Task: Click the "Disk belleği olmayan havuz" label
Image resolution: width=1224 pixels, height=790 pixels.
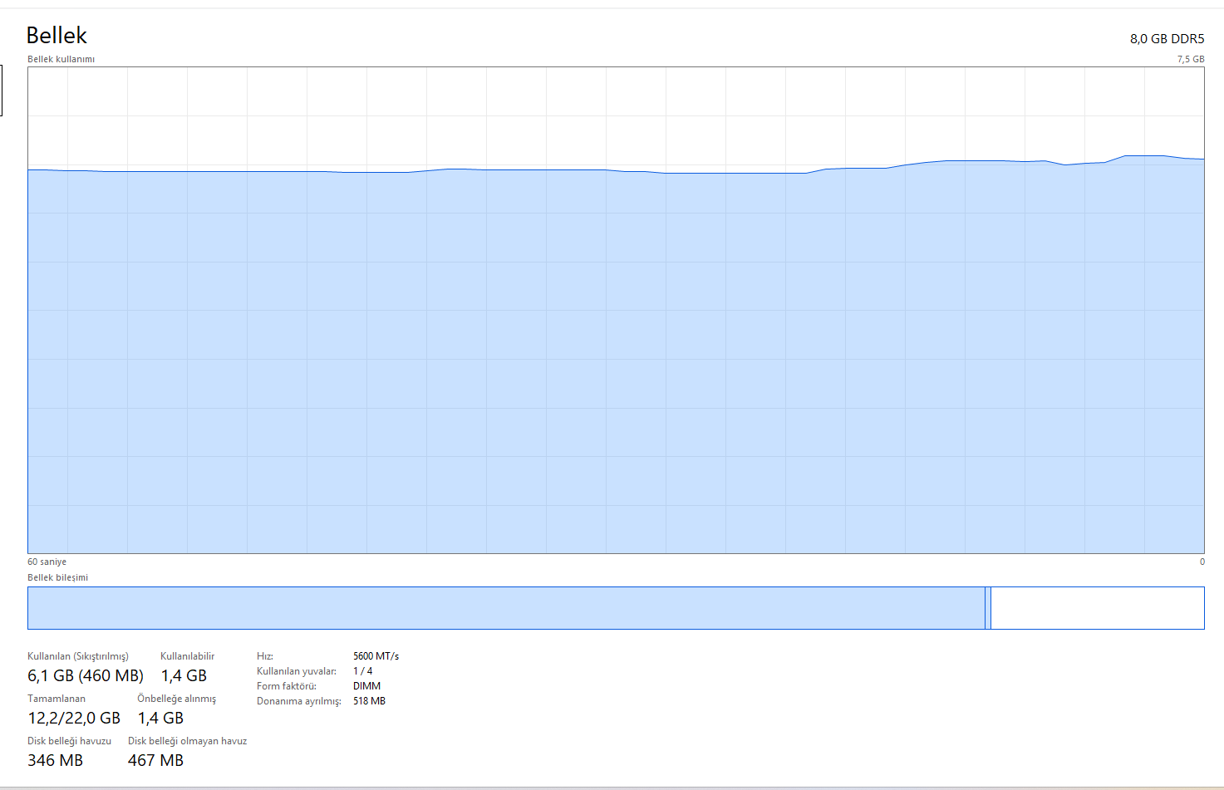Action: pyautogui.click(x=187, y=741)
